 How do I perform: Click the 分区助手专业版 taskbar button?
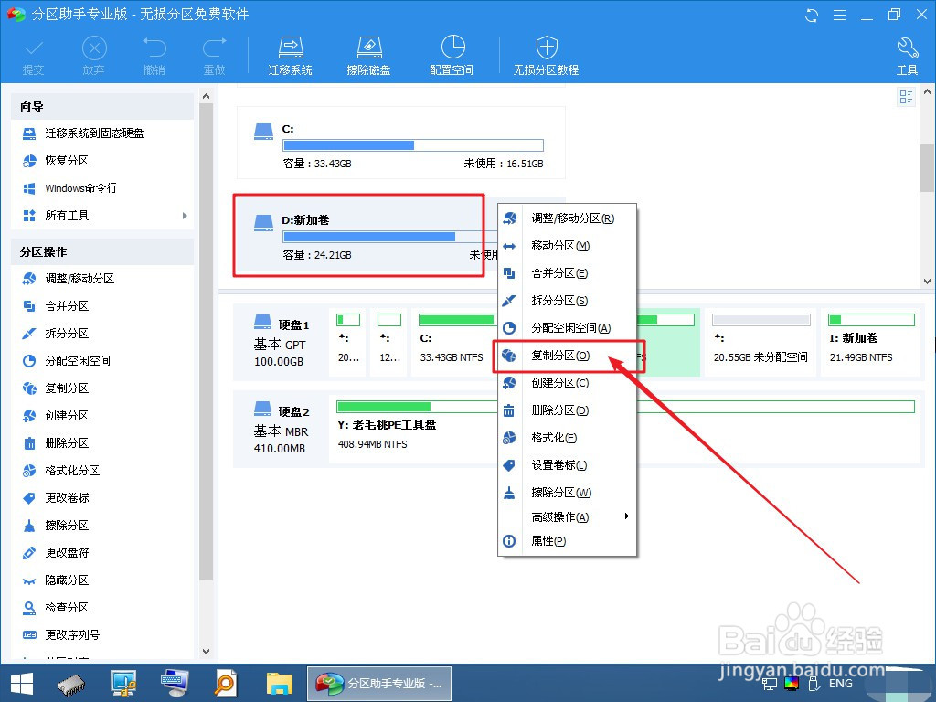tap(379, 684)
